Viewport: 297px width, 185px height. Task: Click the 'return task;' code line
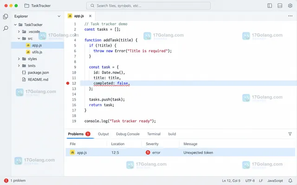(102, 105)
